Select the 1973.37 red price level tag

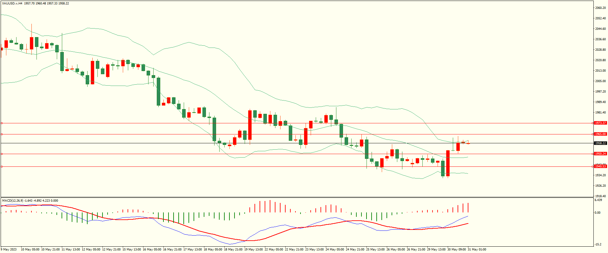(600, 123)
